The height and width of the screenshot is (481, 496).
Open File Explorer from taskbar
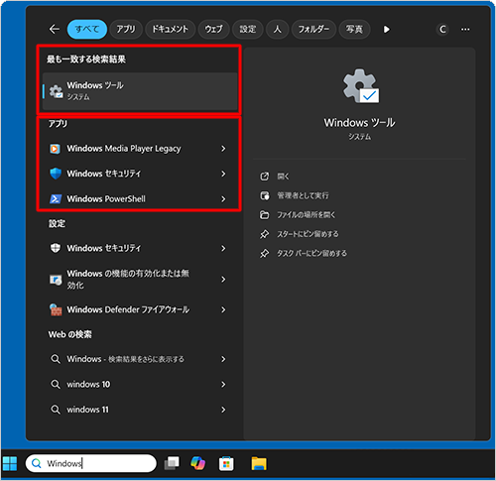[x=259, y=463]
